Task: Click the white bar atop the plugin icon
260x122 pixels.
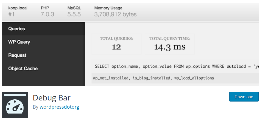Action: click(15, 95)
